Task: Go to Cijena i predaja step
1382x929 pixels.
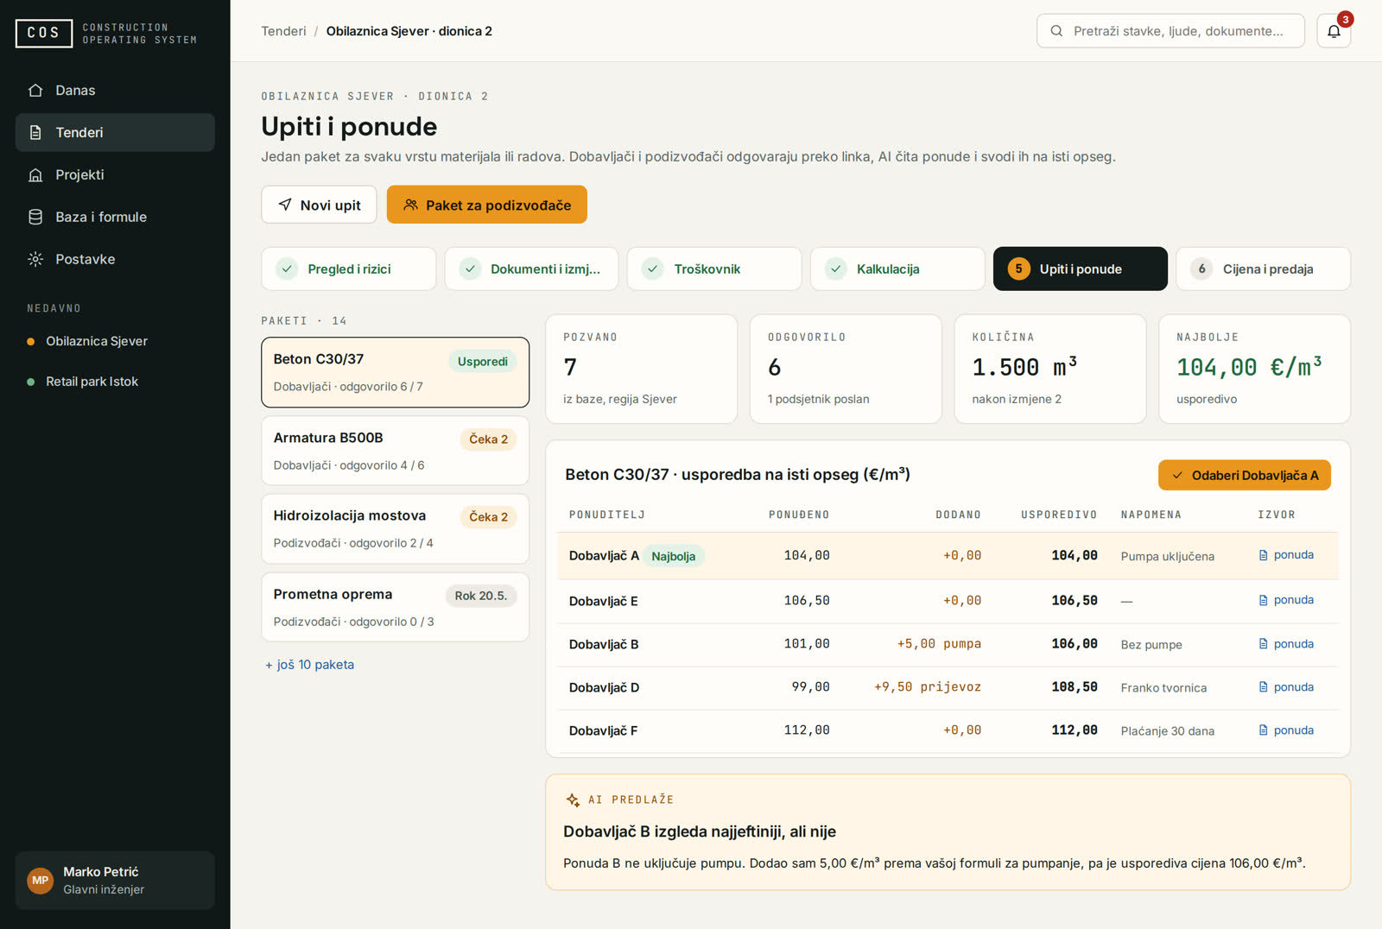Action: point(1263,269)
